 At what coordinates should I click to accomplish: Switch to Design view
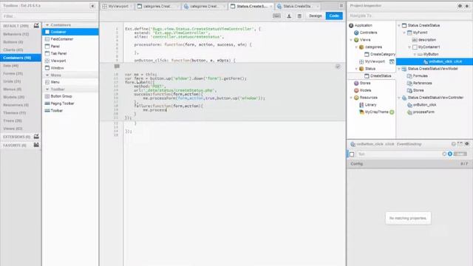point(316,16)
